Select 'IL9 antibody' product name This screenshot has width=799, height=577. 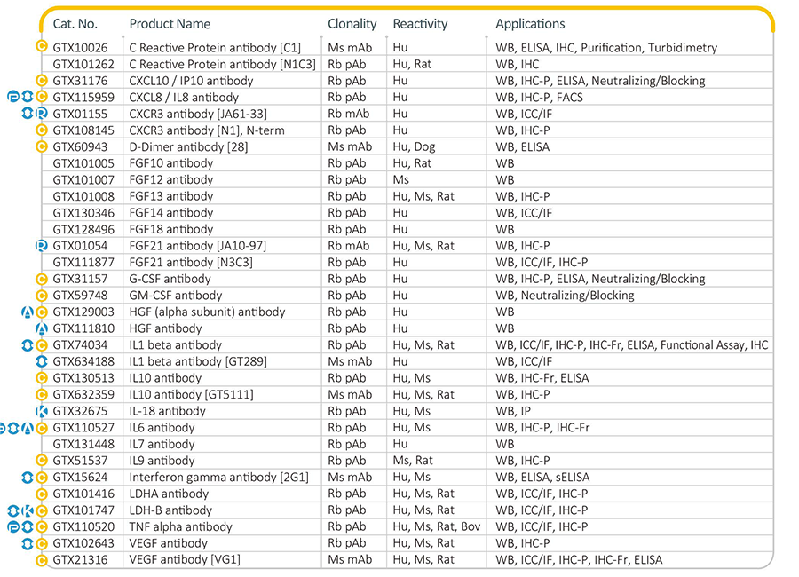tap(162, 461)
